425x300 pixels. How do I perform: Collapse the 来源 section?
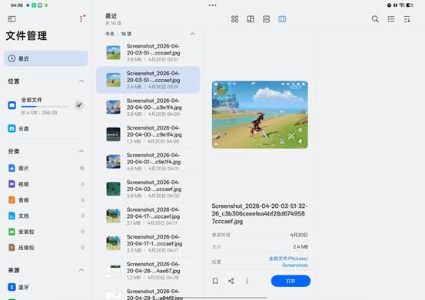point(81,270)
